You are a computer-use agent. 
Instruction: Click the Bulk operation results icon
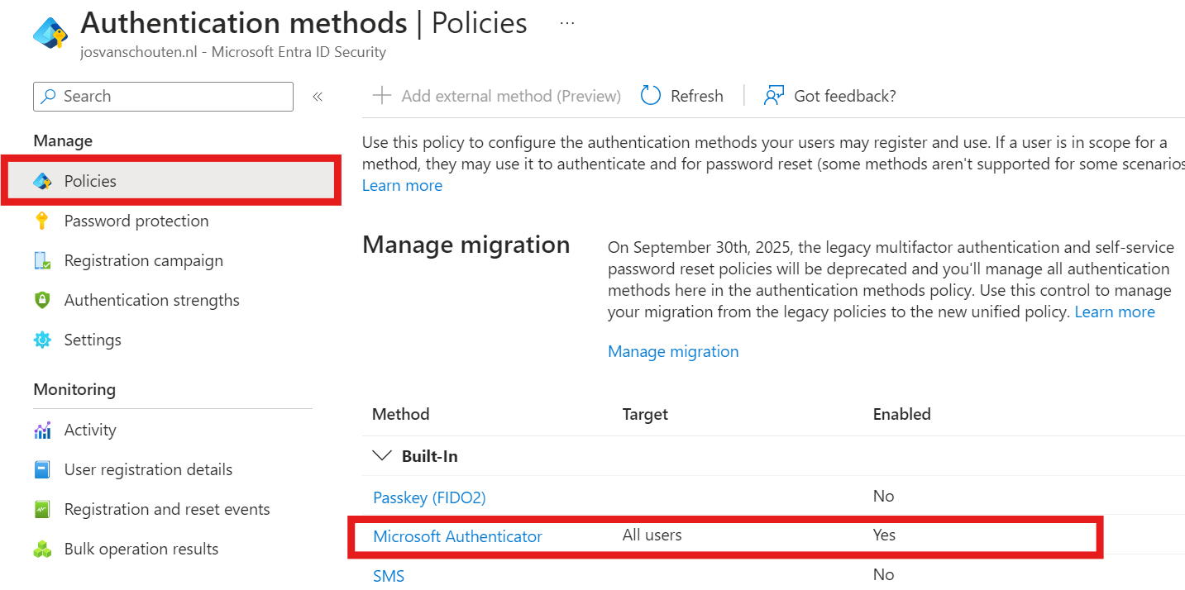coord(42,549)
